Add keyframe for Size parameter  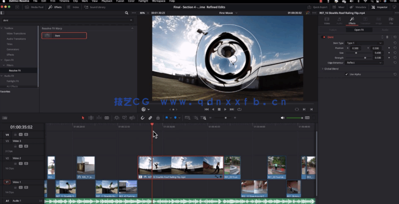(x=389, y=53)
